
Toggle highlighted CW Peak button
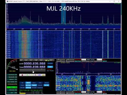point(28,88)
